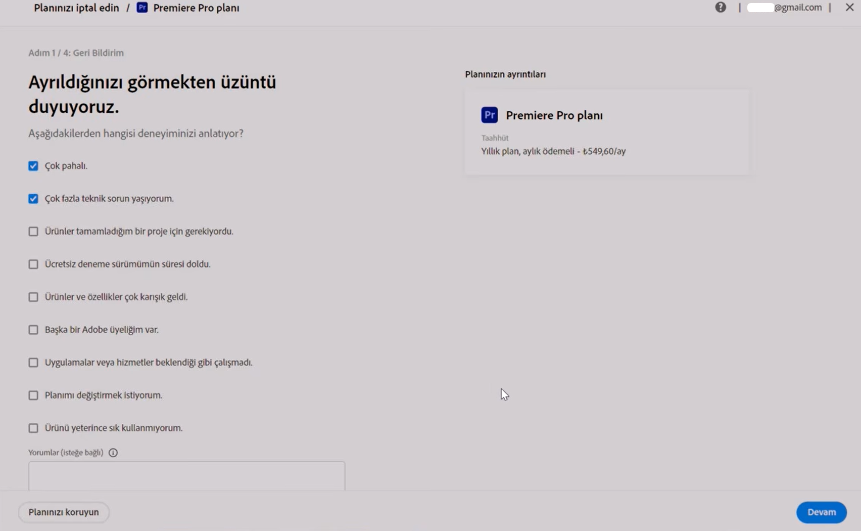Click the info icon beside Yorumlar label
This screenshot has height=531, width=861.
[x=113, y=453]
